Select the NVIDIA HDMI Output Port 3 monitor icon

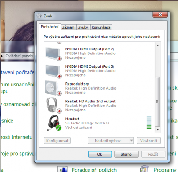[53, 71]
